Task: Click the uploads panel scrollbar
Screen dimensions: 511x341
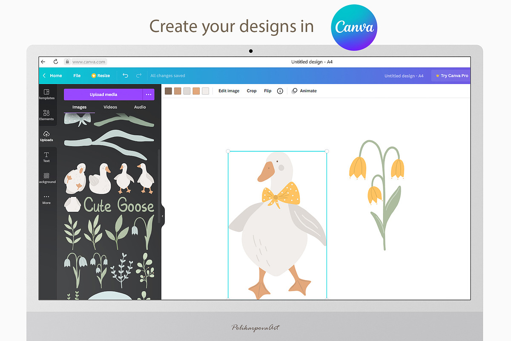Action: [159, 185]
